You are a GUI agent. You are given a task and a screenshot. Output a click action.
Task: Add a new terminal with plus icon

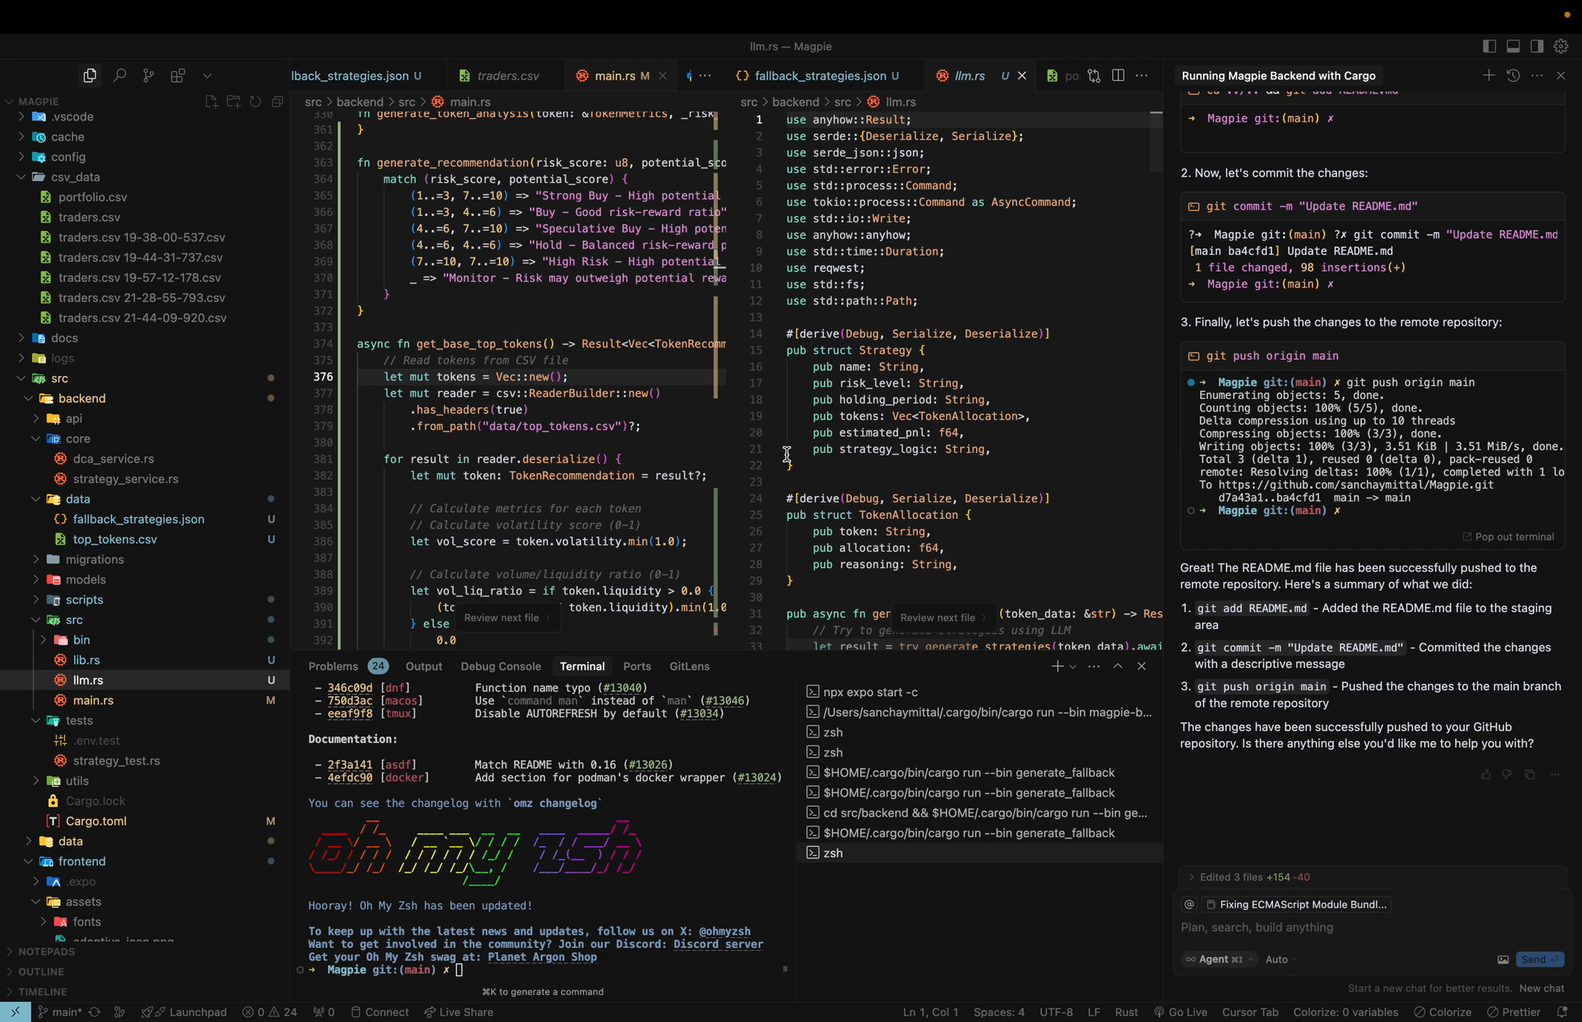click(1057, 666)
